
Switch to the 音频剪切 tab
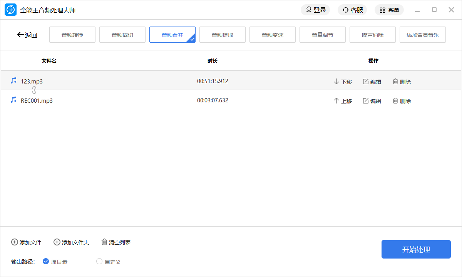point(122,35)
